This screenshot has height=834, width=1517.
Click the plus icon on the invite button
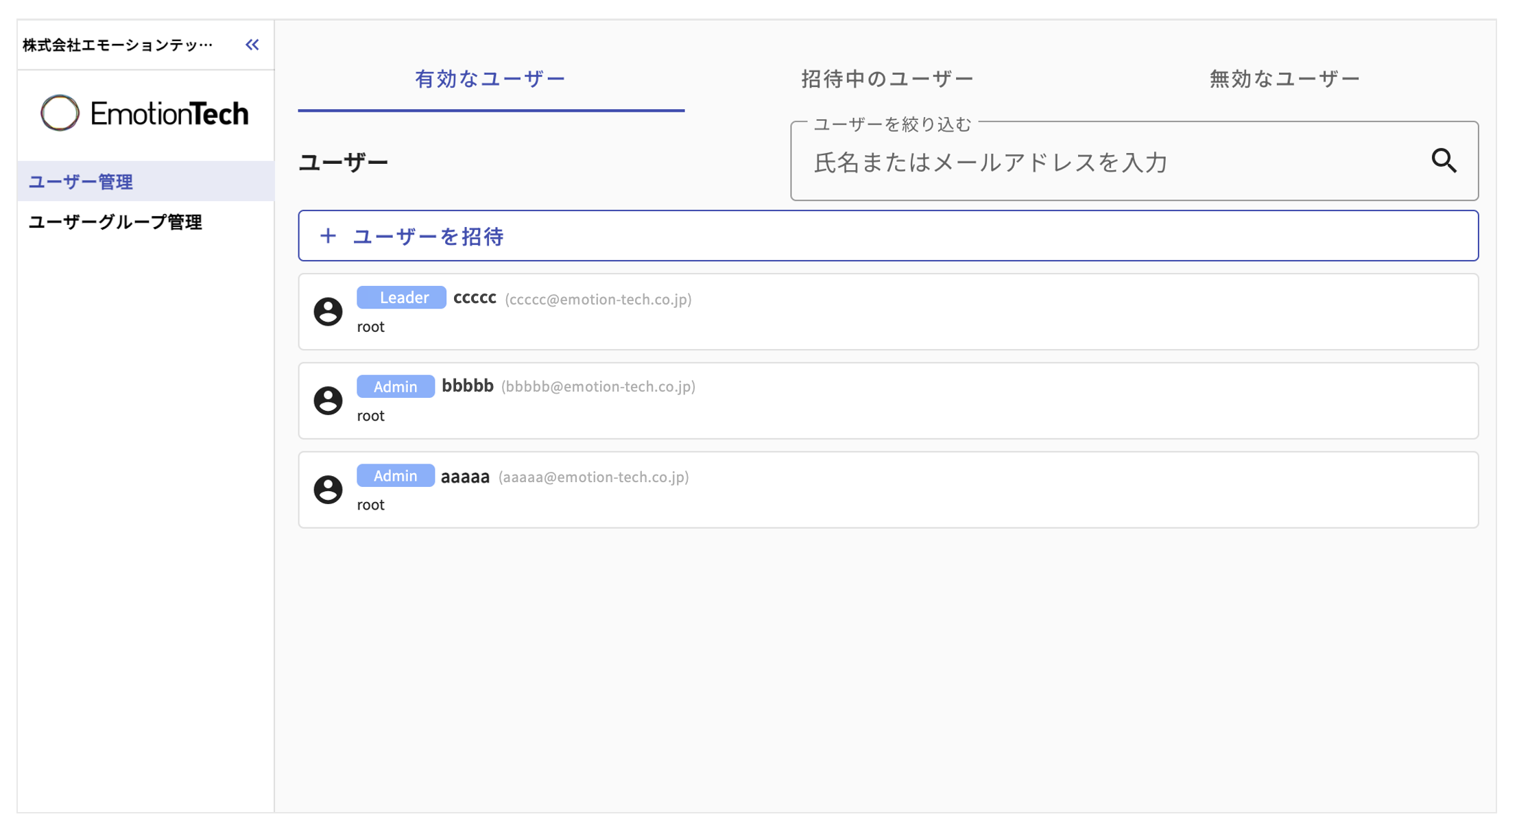tap(328, 235)
